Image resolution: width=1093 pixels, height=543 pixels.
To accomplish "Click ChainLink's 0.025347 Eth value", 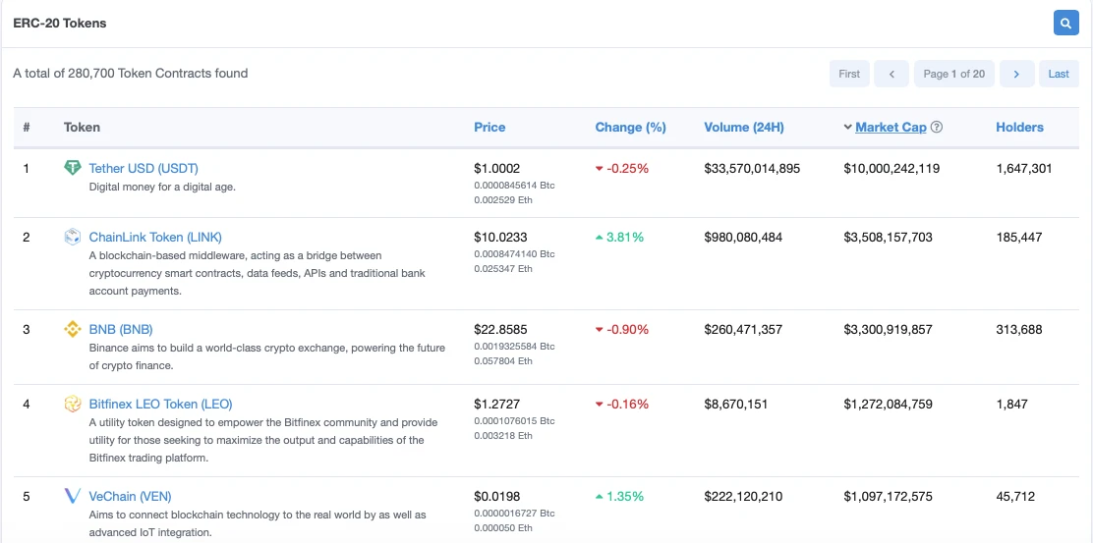I will coord(502,269).
